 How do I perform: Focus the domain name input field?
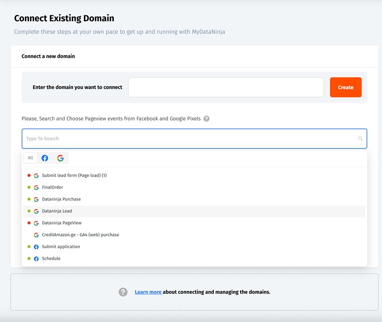tap(226, 87)
